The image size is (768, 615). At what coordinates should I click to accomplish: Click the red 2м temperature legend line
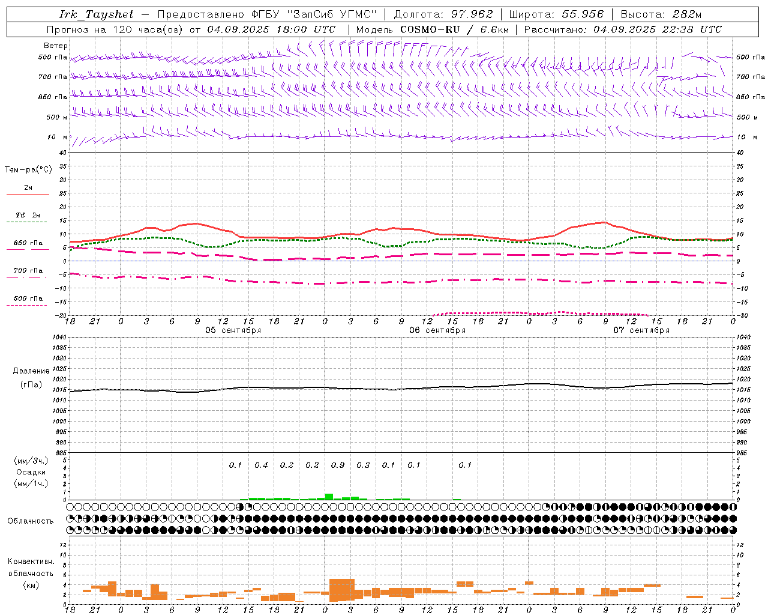coord(28,194)
